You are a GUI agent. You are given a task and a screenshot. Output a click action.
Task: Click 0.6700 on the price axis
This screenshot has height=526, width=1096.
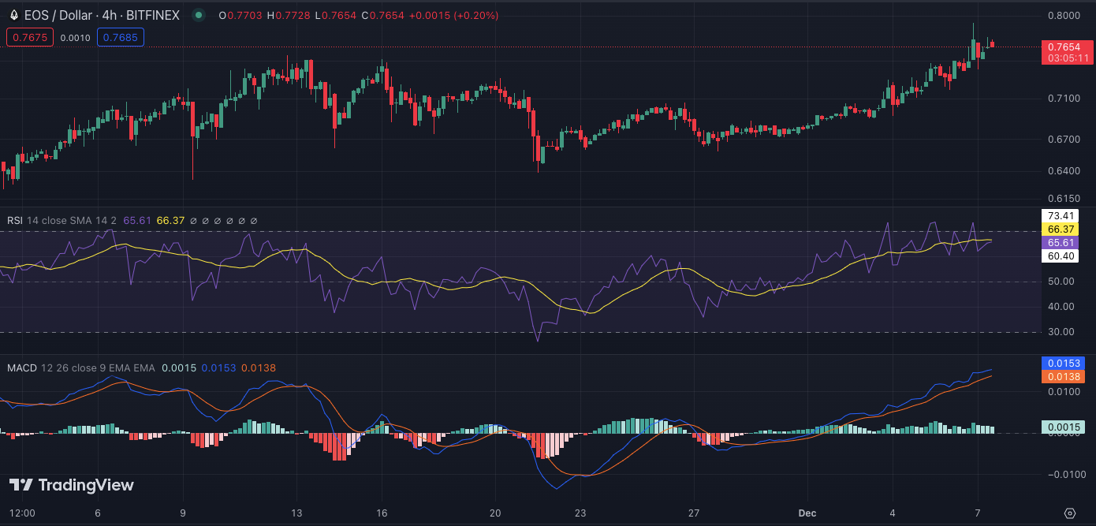pyautogui.click(x=1064, y=140)
